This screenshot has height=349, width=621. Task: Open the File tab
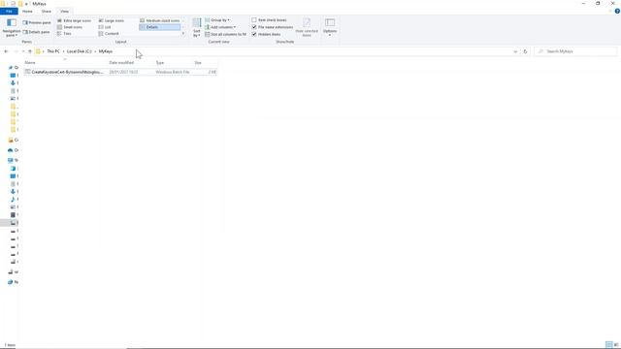(x=9, y=11)
